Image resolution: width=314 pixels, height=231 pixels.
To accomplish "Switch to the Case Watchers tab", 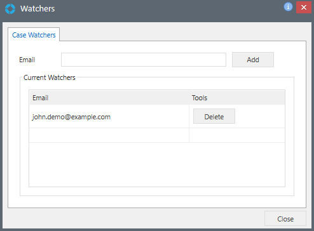I will click(x=34, y=35).
